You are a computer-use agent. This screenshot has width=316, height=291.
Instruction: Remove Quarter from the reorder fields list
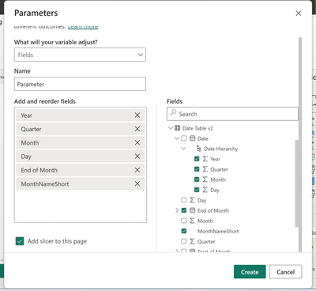[x=137, y=129]
